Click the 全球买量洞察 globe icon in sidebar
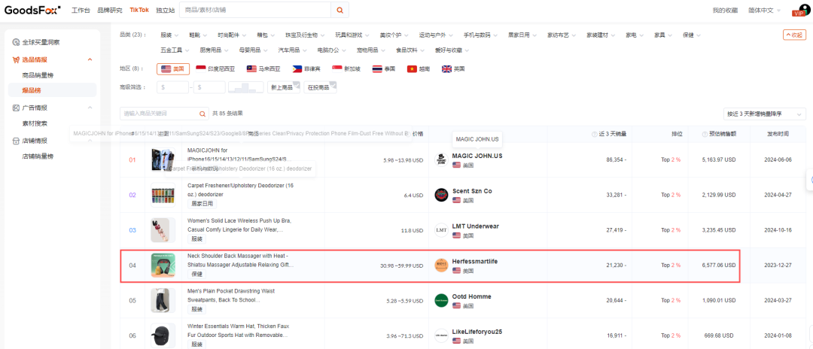The width and height of the screenshot is (813, 349). [17, 42]
